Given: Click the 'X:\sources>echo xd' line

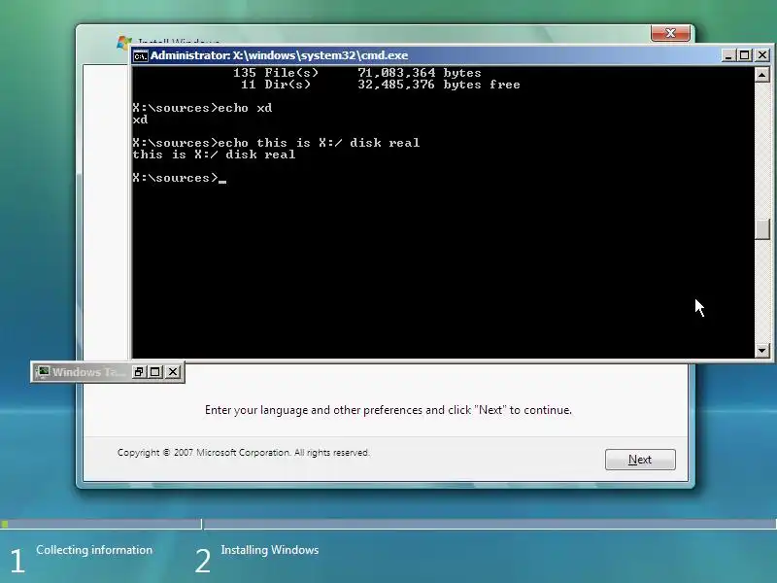Looking at the screenshot, I should 202,108.
